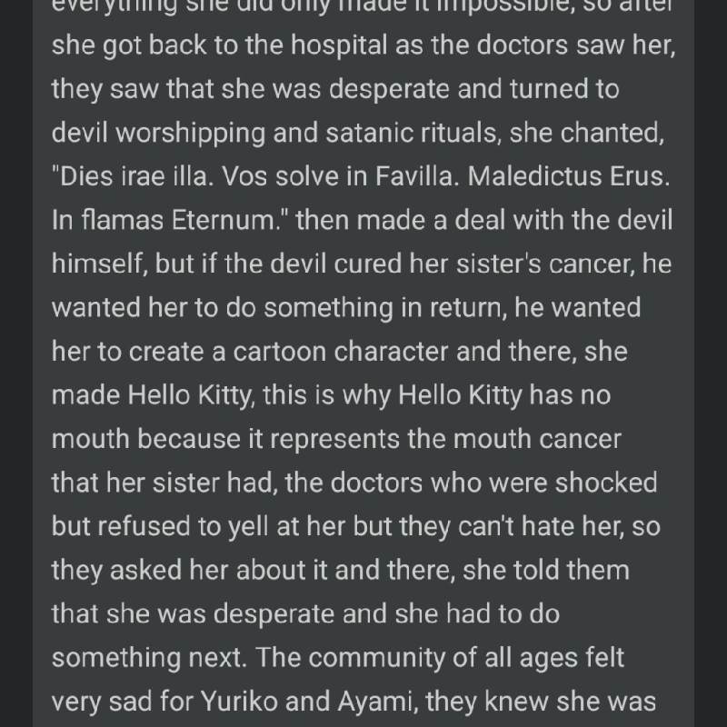Click the phrase "In flamas Eternum"
727x727 pixels.
click(164, 220)
